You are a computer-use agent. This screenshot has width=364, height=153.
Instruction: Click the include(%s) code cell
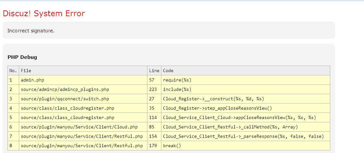177,89
